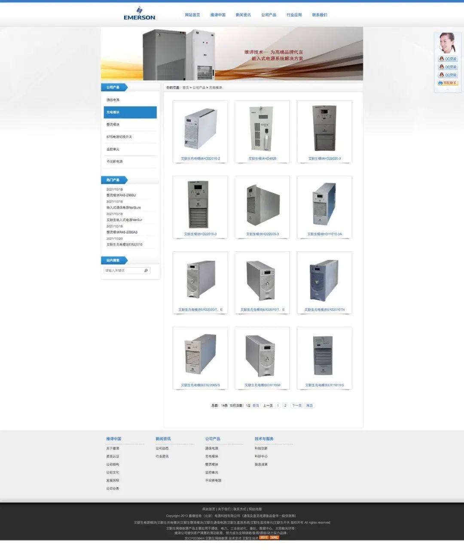Viewport: 464px width, 550px height.
Task: Select STS电源切换开关 in the sidebar
Action: pos(119,137)
